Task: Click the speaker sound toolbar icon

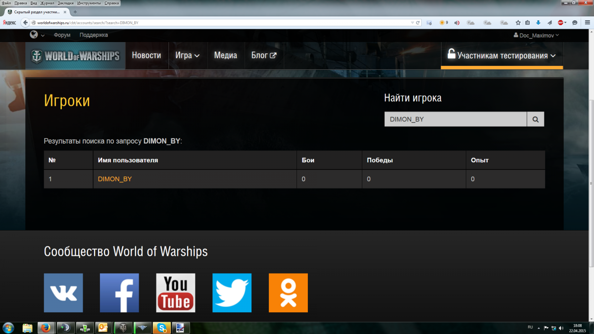Action: pos(456,23)
